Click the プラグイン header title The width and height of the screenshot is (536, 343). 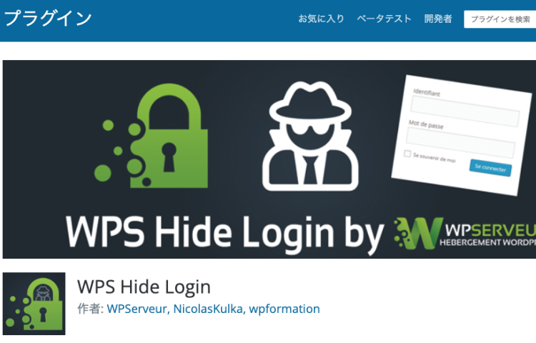pos(48,18)
